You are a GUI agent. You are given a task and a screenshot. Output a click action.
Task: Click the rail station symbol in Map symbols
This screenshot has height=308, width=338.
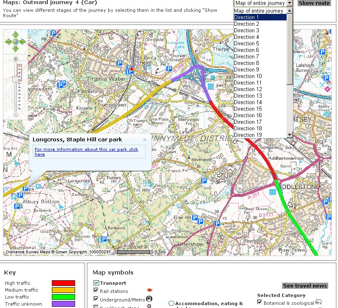click(x=149, y=290)
